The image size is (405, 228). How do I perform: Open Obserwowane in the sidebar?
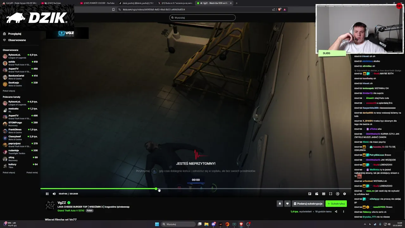(x=14, y=40)
